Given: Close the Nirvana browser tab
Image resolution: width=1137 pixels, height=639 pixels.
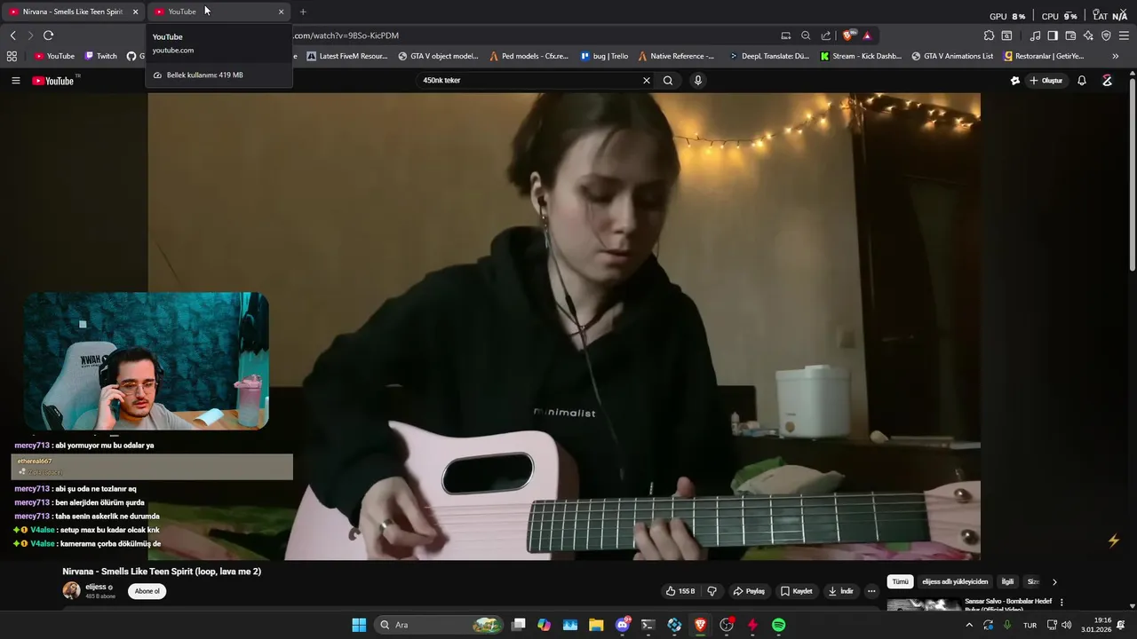Looking at the screenshot, I should [136, 12].
